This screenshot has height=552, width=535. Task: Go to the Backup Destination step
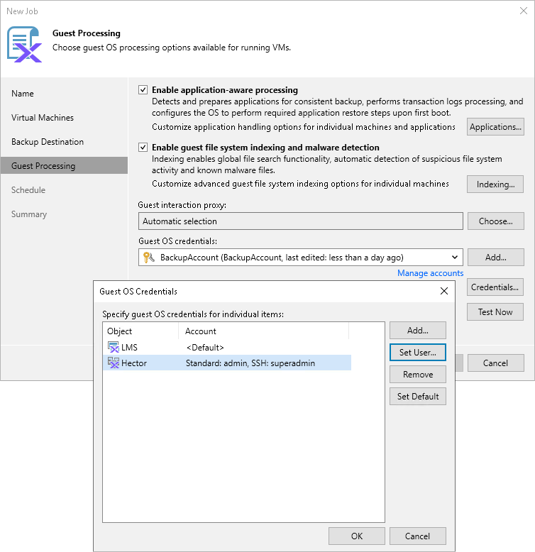tap(48, 142)
